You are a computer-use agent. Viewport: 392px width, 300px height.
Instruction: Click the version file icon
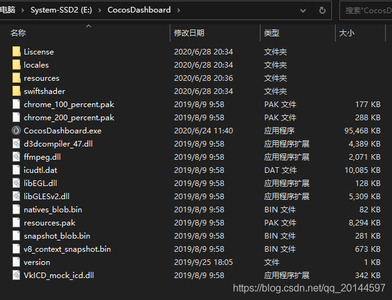16,262
